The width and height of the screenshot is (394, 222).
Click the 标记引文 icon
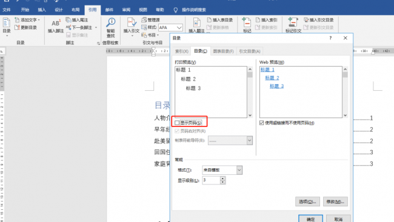(x=293, y=22)
